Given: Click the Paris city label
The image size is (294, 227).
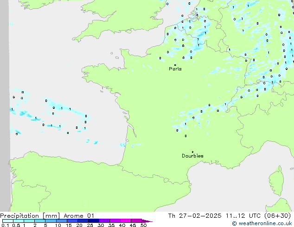Looking at the screenshot, I should [175, 69].
